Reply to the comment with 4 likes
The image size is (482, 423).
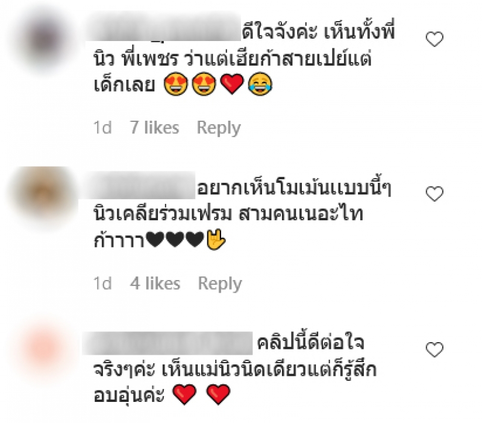coord(220,284)
